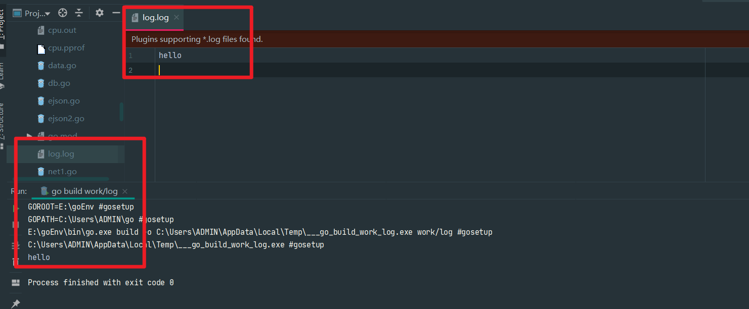Screen dimensions: 749x309
Task: Expand the go.mod tree node arrow
Action: point(29,136)
